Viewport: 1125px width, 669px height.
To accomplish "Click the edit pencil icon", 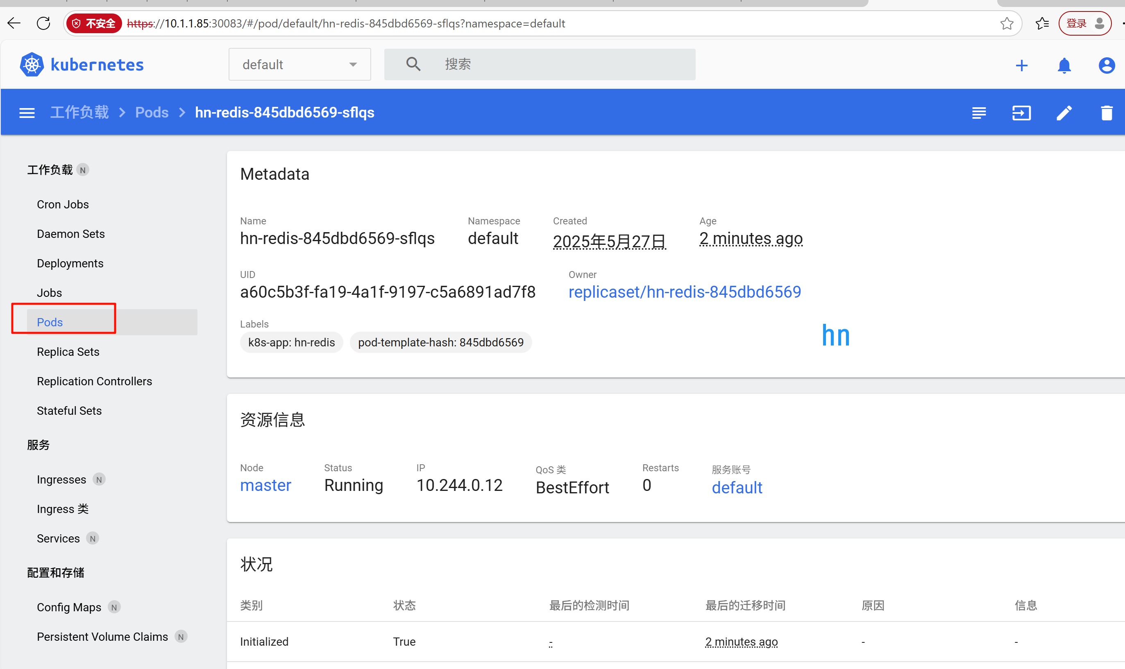I will (1064, 113).
